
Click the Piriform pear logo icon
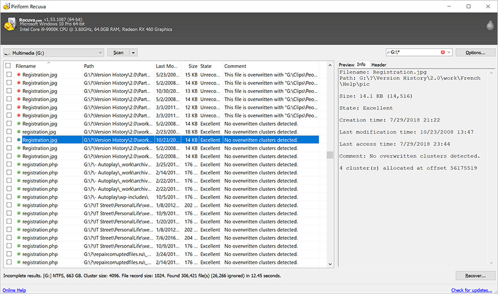(x=490, y=24)
